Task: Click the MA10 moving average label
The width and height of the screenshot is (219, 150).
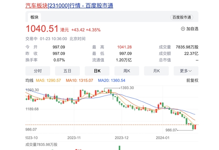Action: (79, 81)
